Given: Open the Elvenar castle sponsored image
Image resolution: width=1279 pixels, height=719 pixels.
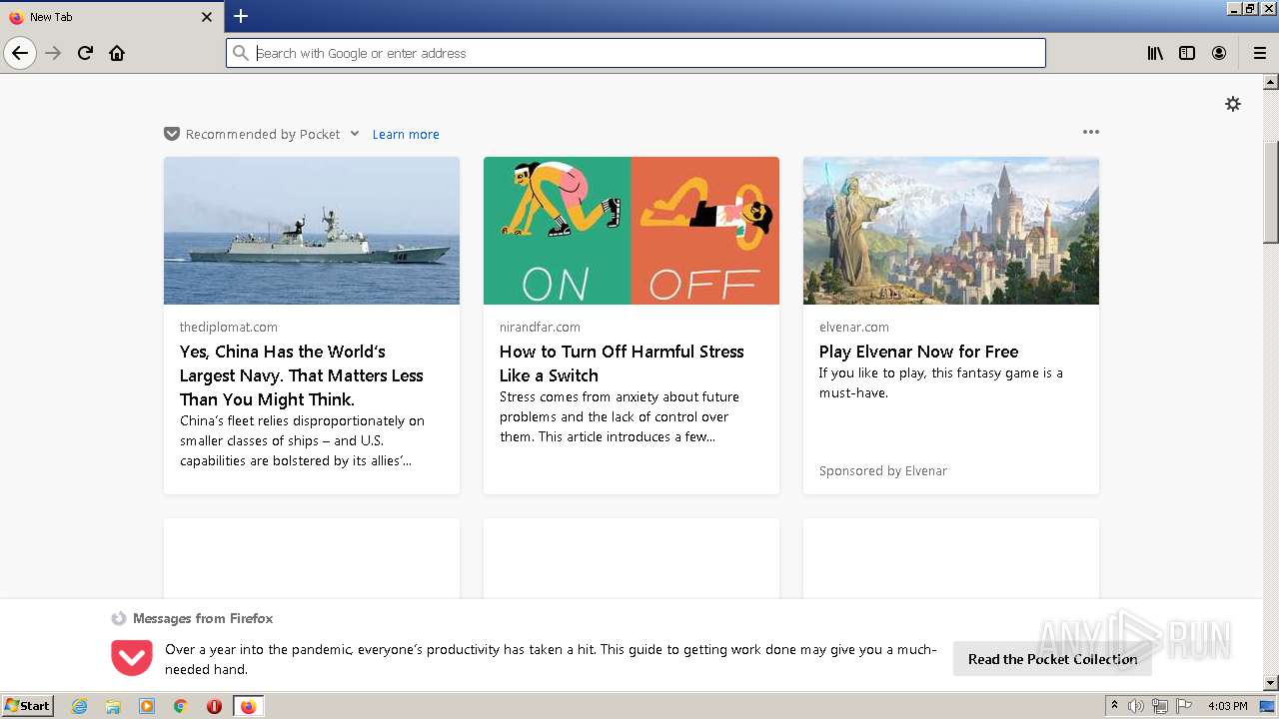Looking at the screenshot, I should [951, 231].
